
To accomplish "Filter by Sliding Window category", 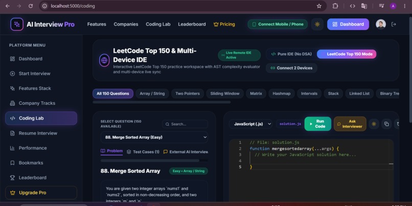I will point(225,94).
